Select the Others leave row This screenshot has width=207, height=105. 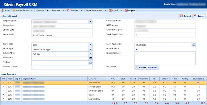point(103,95)
